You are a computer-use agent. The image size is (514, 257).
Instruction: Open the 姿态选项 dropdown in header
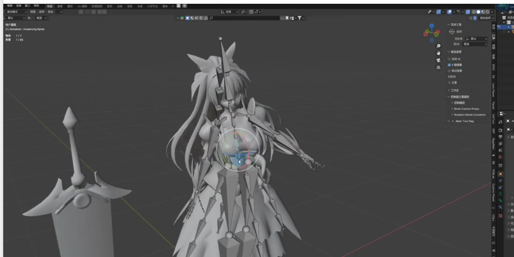point(487,18)
